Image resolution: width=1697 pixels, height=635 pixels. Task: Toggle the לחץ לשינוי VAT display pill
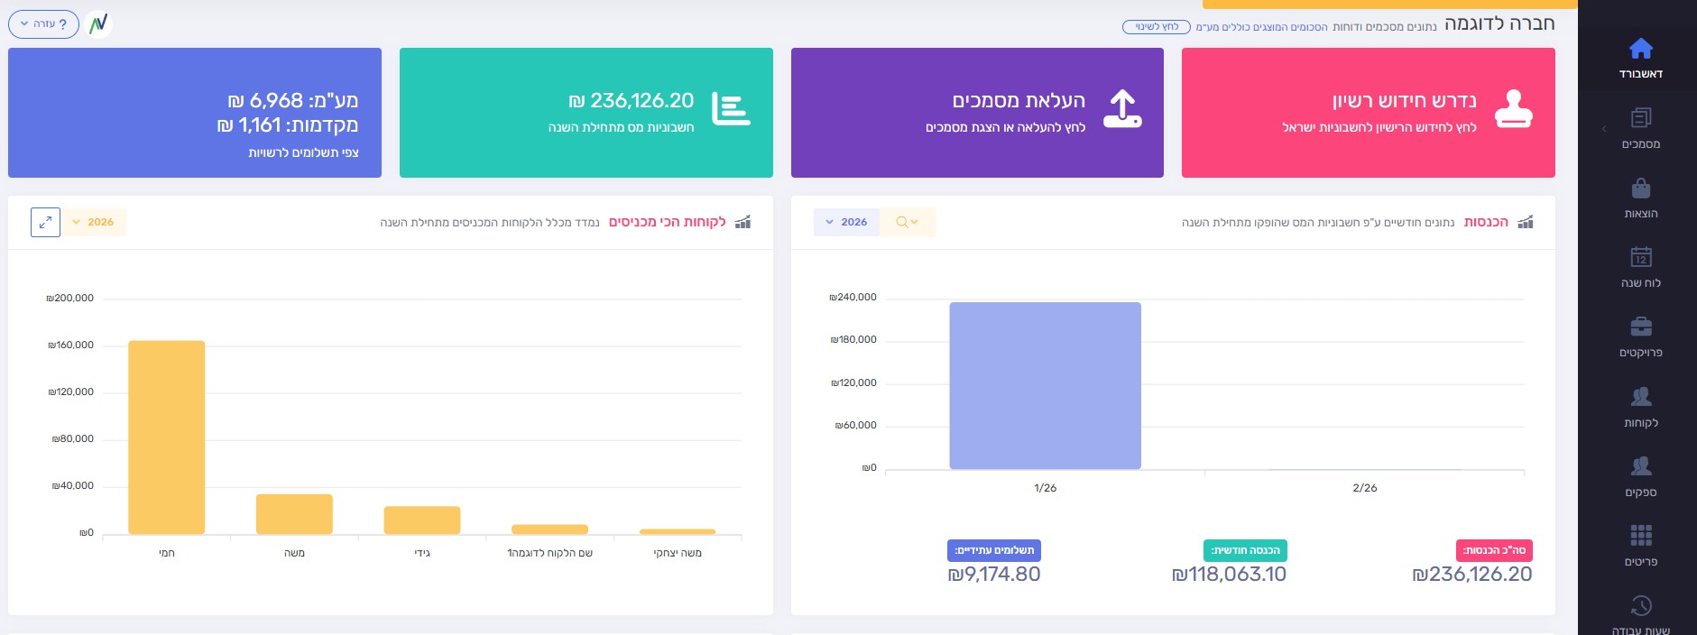1156,27
